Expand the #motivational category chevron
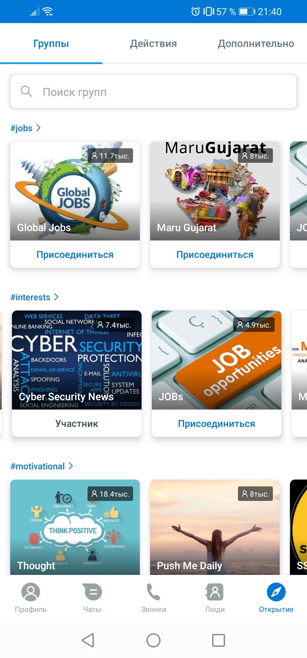This screenshot has width=307, height=658. (x=71, y=466)
